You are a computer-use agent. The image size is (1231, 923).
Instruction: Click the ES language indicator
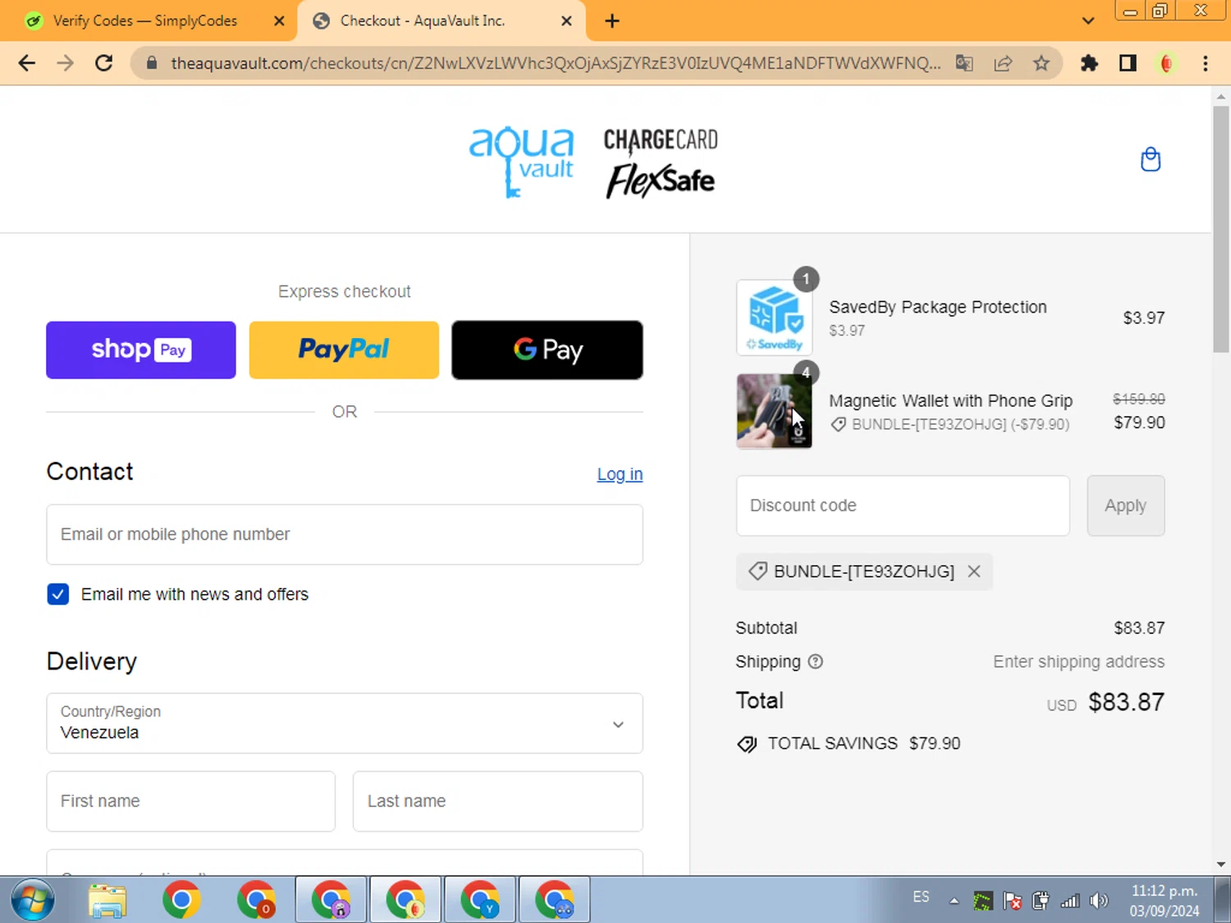point(921,897)
